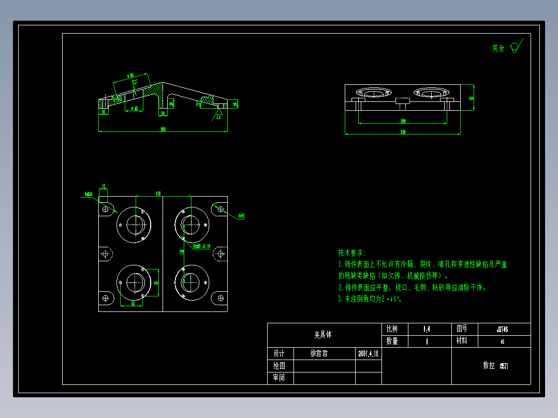
Task: Click the hole-spacing dimension atop the plan view
Action: coord(158,193)
